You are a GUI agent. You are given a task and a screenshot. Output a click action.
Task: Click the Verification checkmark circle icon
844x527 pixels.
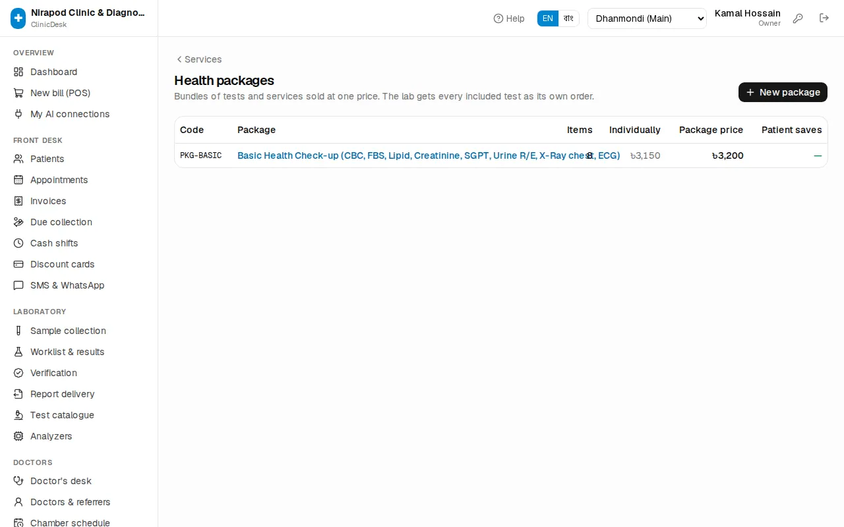pos(18,373)
